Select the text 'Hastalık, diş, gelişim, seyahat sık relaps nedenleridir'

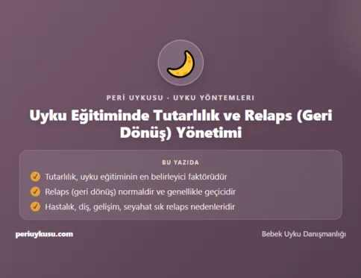click(x=139, y=206)
